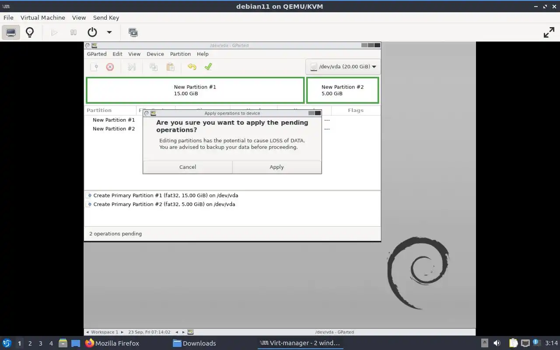
Task: Click next workspace arrow in guest panel
Action: tap(122, 332)
